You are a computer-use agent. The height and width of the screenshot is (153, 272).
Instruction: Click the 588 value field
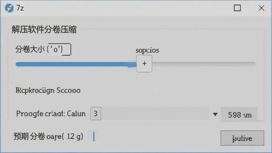(239, 115)
